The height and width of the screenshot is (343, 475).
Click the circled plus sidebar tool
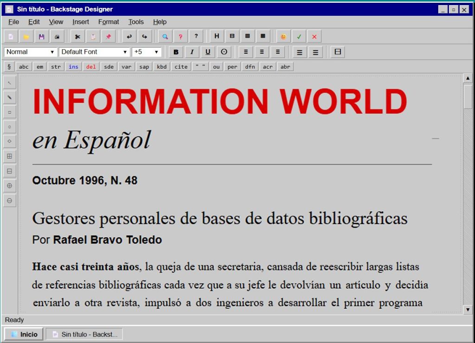pyautogui.click(x=10, y=186)
